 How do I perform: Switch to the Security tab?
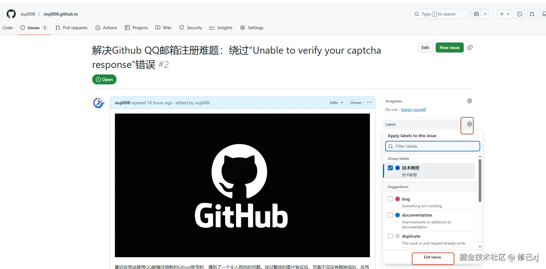[191, 28]
